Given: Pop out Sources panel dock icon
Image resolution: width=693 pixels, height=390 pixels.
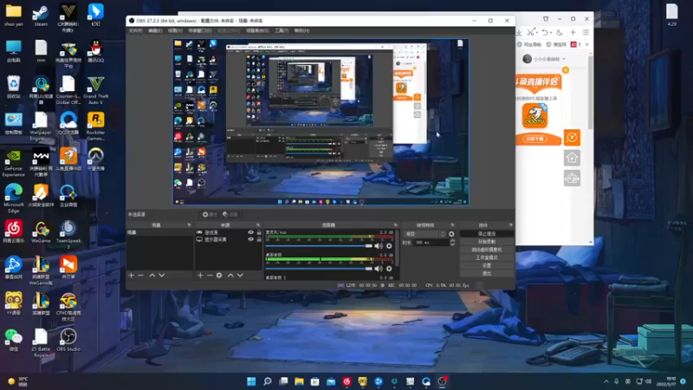Looking at the screenshot, I should point(258,225).
